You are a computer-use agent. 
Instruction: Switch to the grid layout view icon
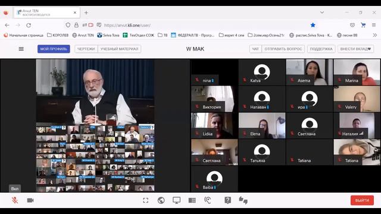[x=192, y=200]
